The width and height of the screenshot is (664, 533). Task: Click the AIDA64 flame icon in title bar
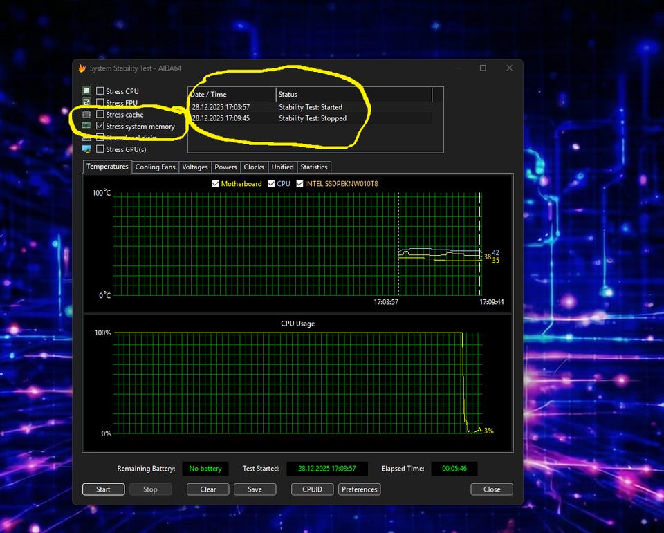[x=82, y=68]
